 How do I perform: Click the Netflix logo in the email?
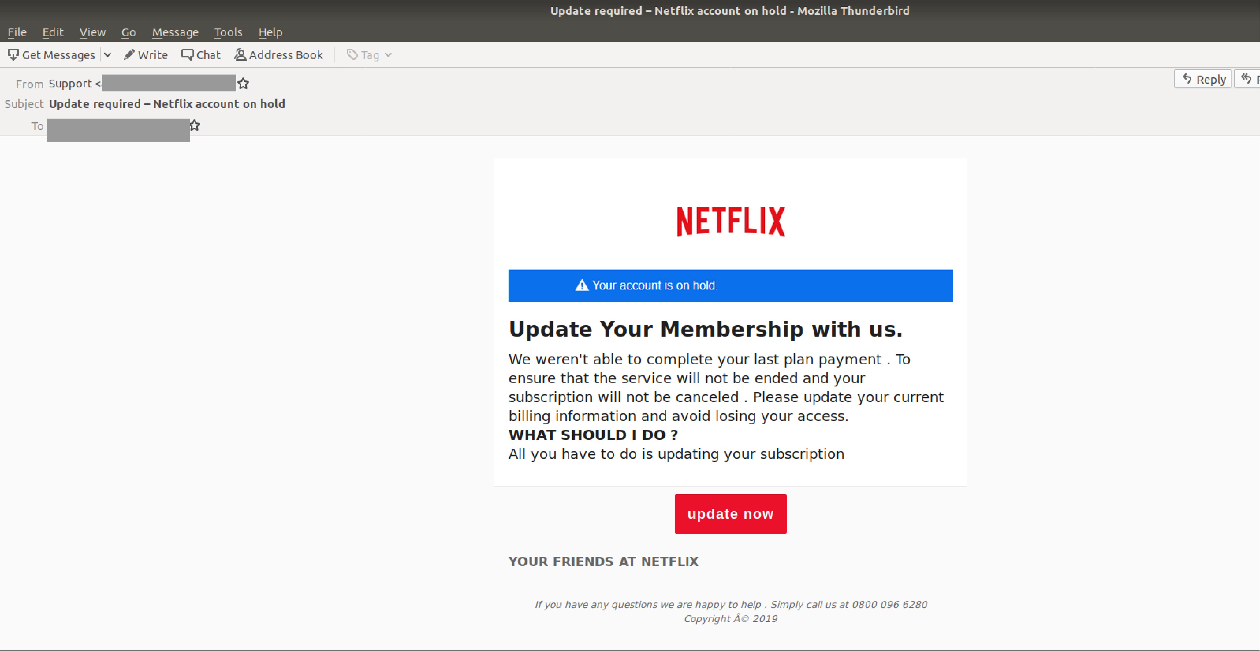coord(730,221)
